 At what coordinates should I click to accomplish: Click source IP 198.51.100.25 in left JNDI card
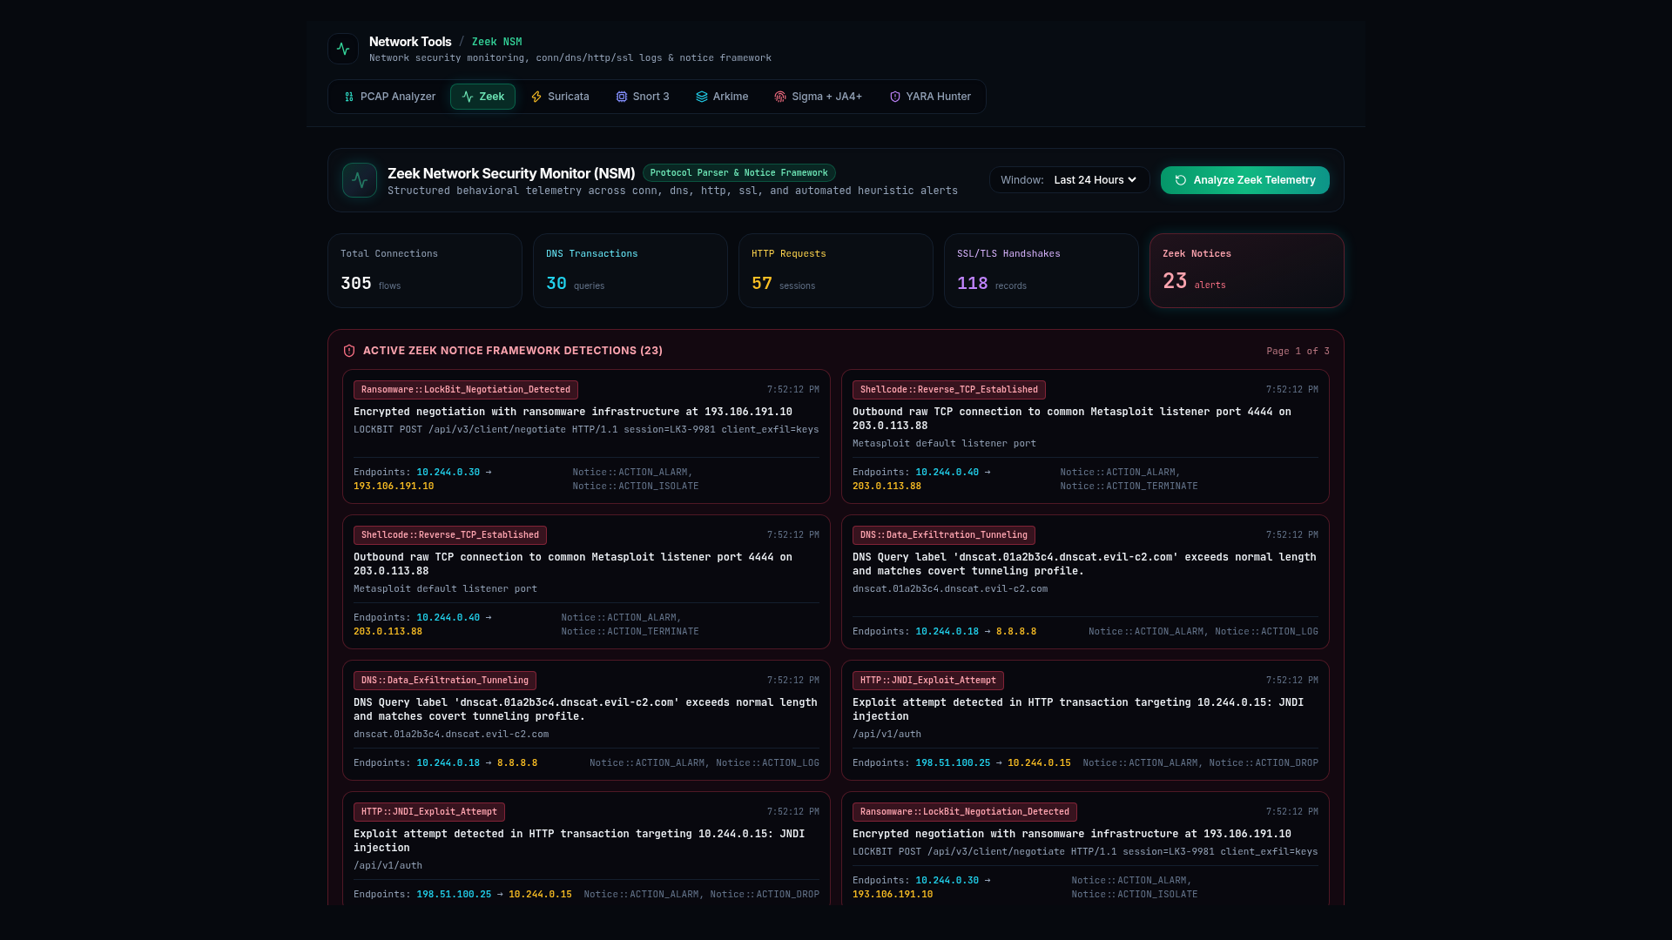454,895
